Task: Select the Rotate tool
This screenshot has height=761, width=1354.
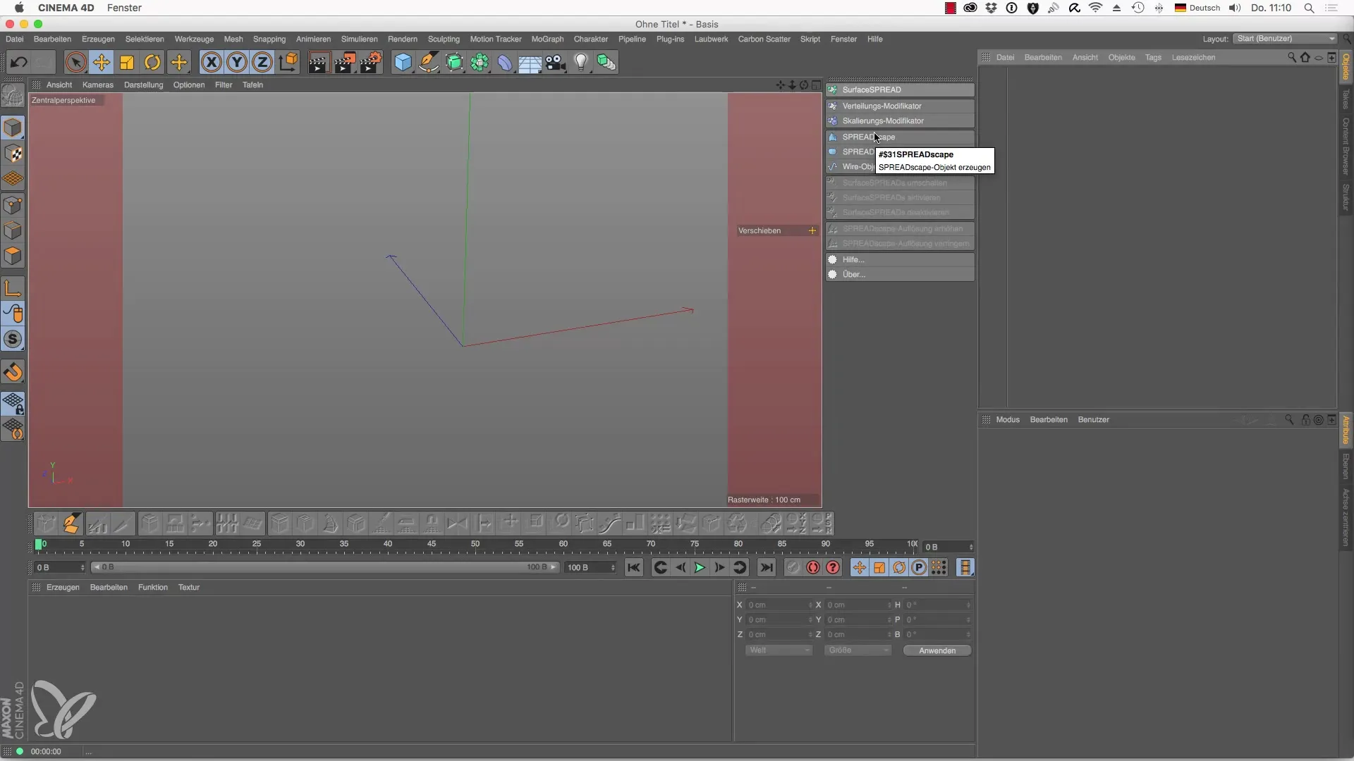Action: click(152, 63)
